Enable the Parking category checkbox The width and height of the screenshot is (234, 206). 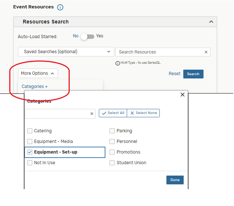coord(112,131)
